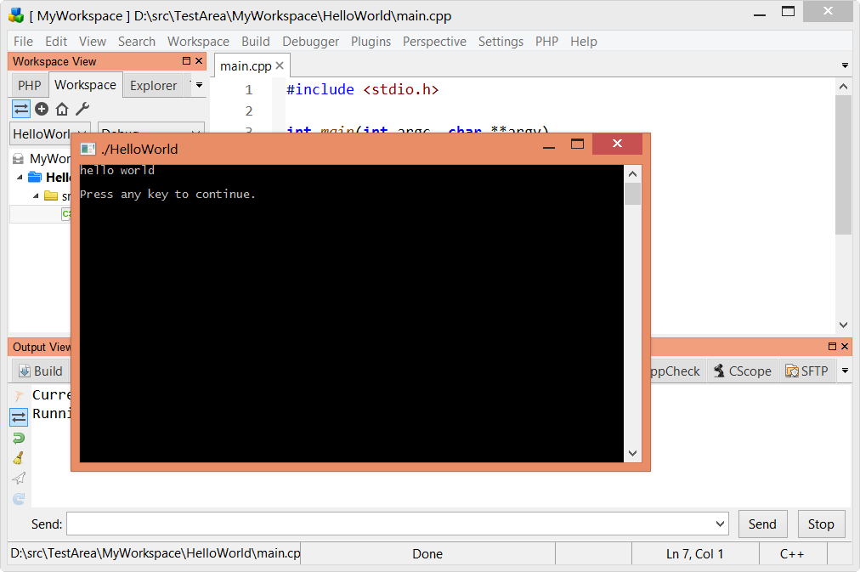Collapse the src folder tree node

pyautogui.click(x=36, y=195)
